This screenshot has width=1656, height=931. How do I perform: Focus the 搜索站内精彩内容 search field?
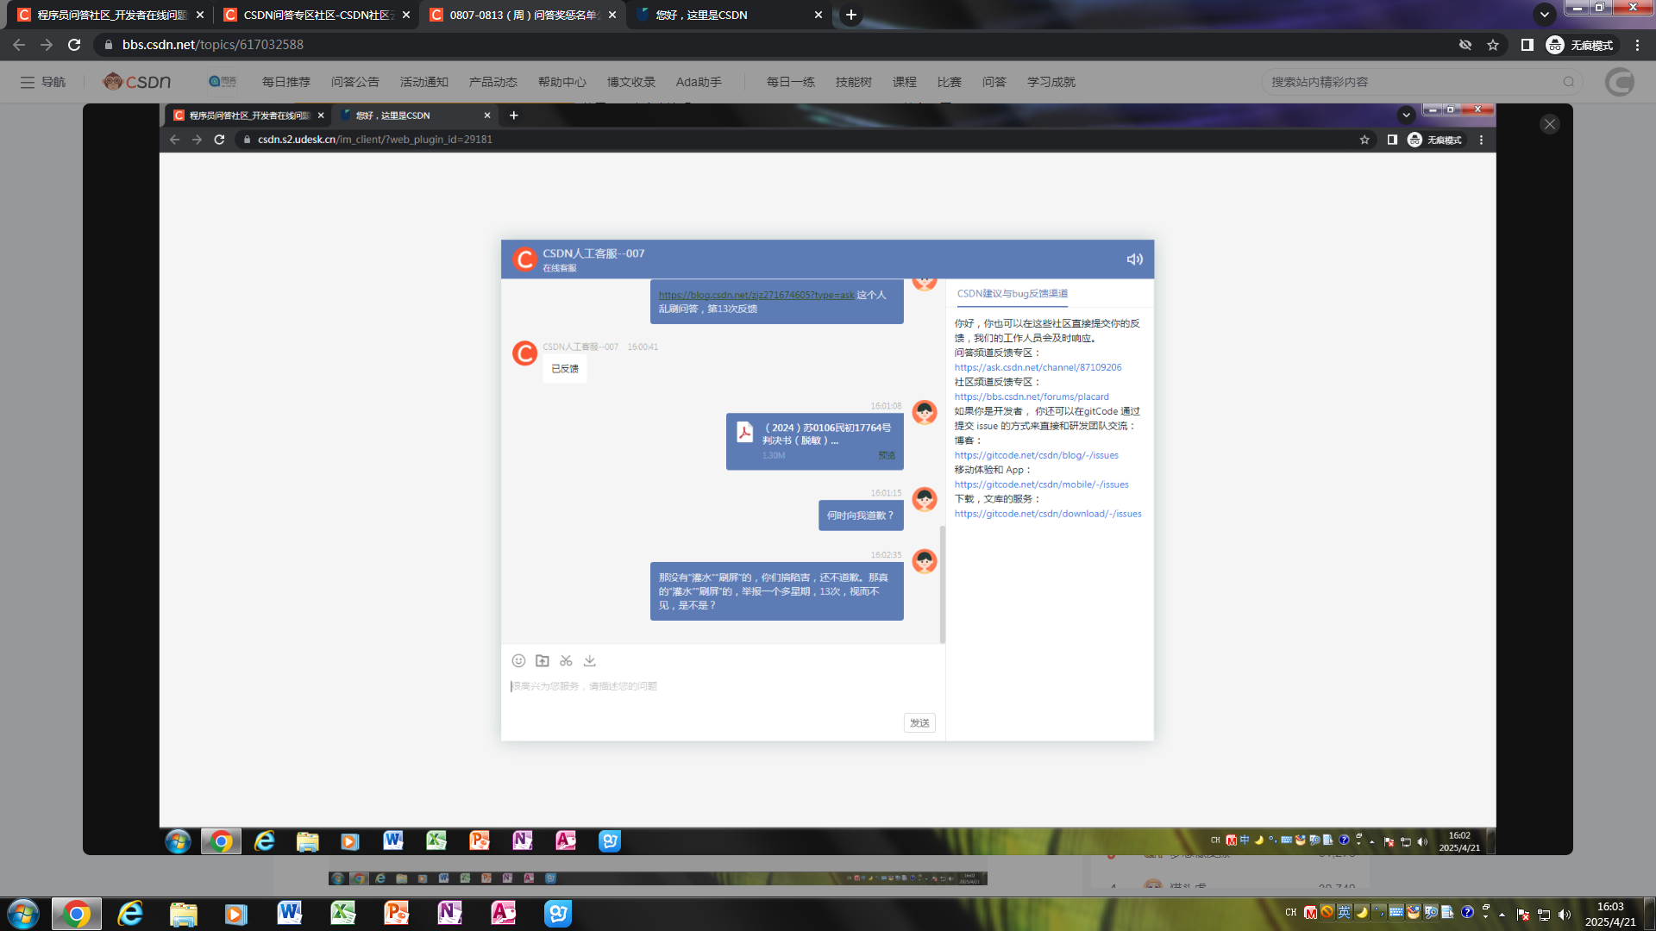click(1413, 82)
